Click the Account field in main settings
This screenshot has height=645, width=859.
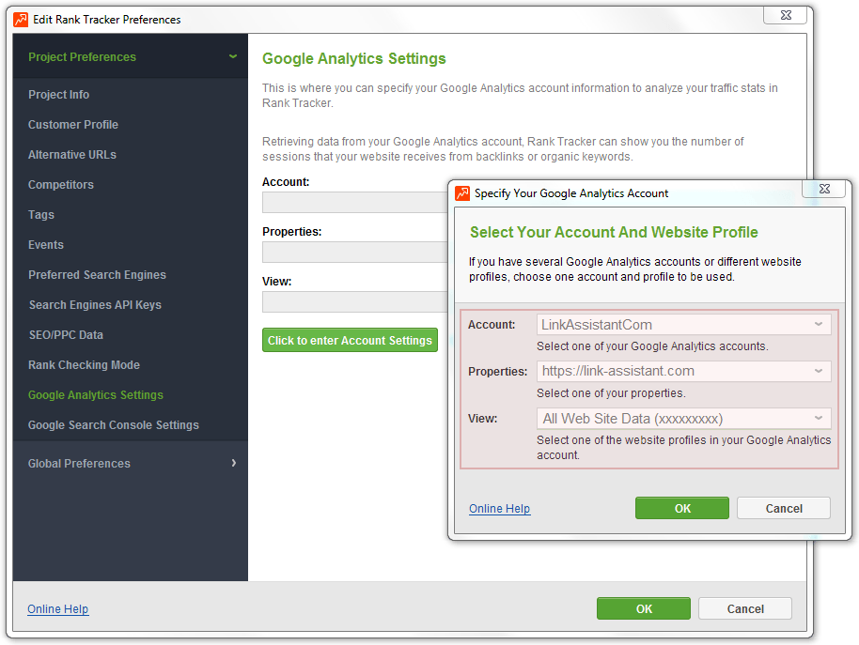(x=355, y=202)
